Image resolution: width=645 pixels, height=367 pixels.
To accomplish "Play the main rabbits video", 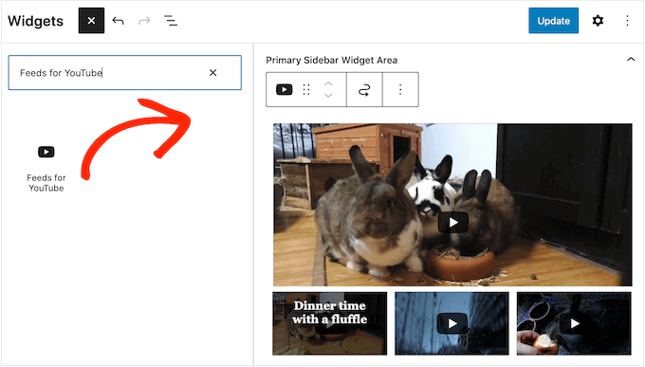I will coord(452,222).
